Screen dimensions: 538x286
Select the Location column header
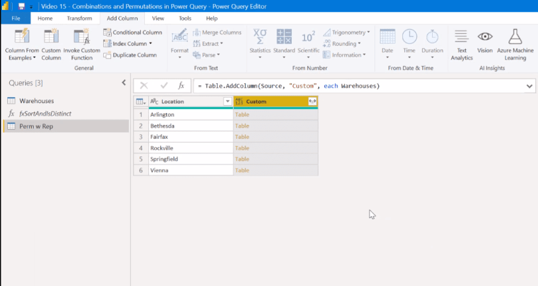coord(191,101)
